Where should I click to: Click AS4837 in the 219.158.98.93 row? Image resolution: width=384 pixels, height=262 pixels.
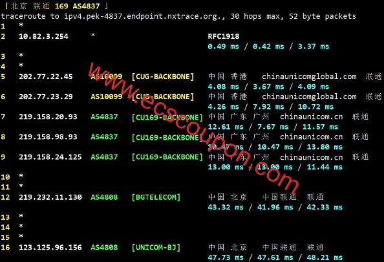104,137
